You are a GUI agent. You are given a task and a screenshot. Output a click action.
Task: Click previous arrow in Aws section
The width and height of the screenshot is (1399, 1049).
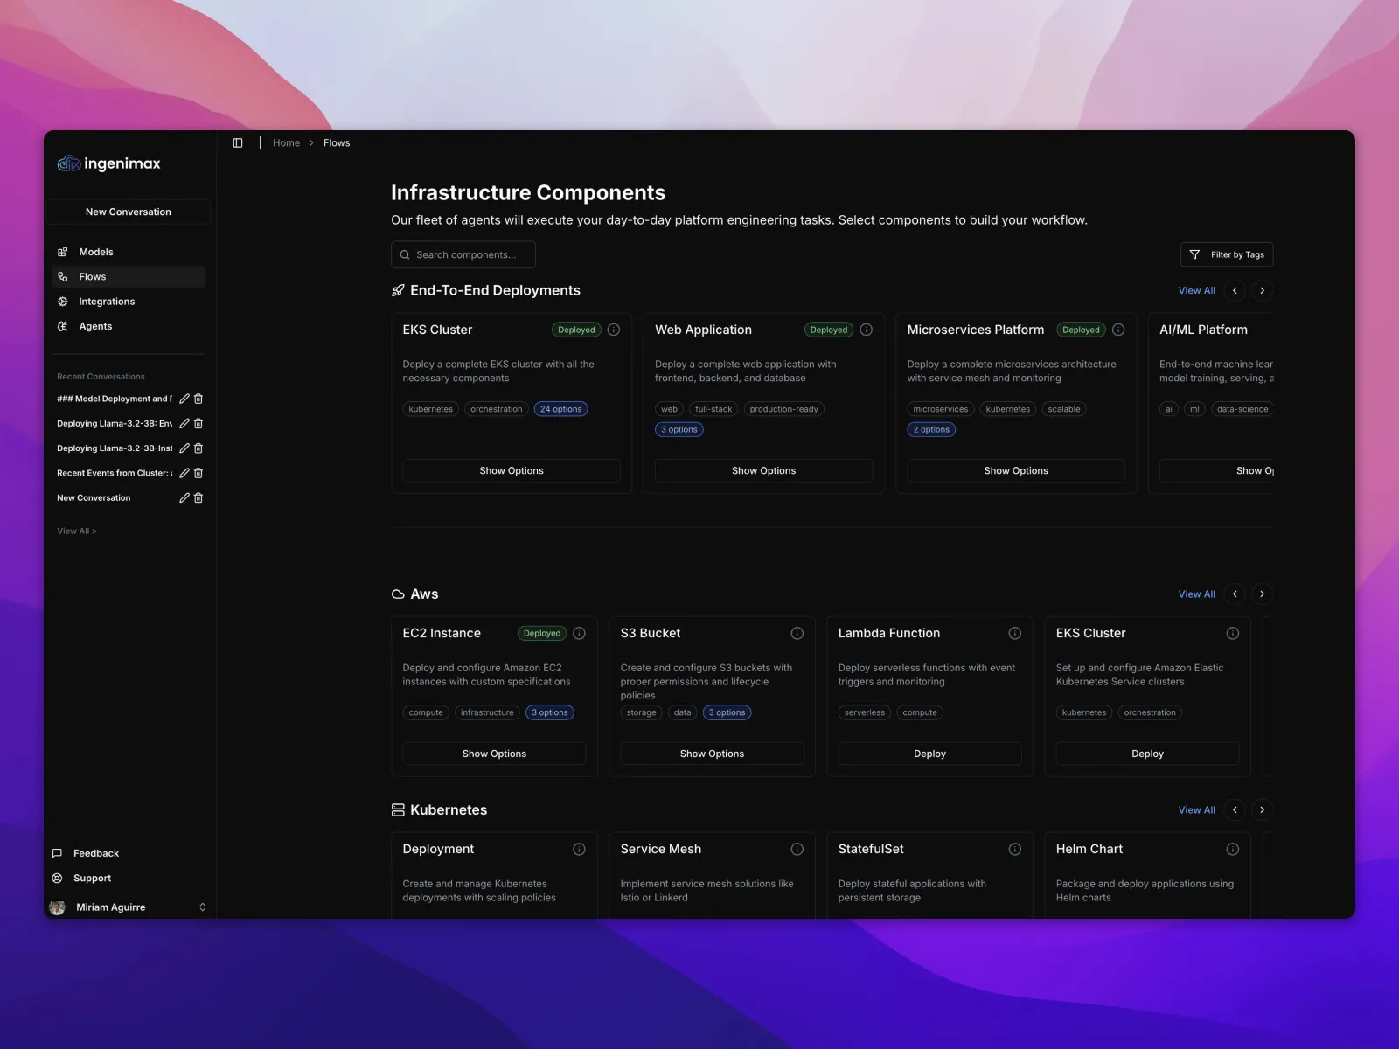pos(1235,594)
